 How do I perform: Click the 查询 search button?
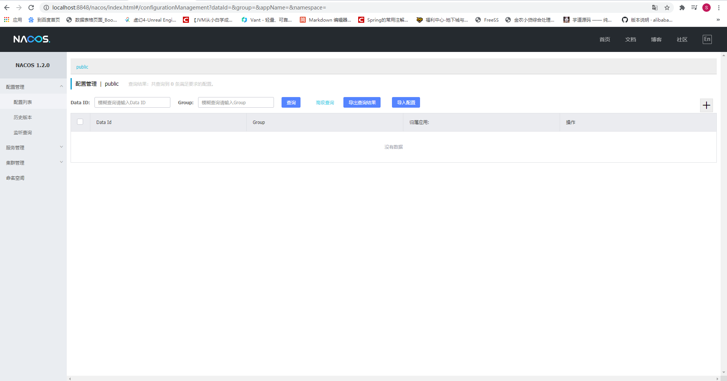[x=291, y=102]
